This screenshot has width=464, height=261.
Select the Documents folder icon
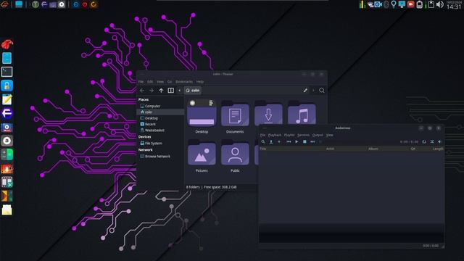click(x=235, y=113)
